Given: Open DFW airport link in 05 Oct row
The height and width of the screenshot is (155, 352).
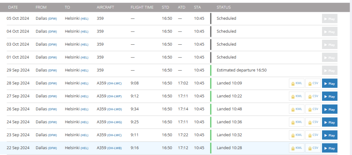Looking at the screenshot, I should pos(53,19).
